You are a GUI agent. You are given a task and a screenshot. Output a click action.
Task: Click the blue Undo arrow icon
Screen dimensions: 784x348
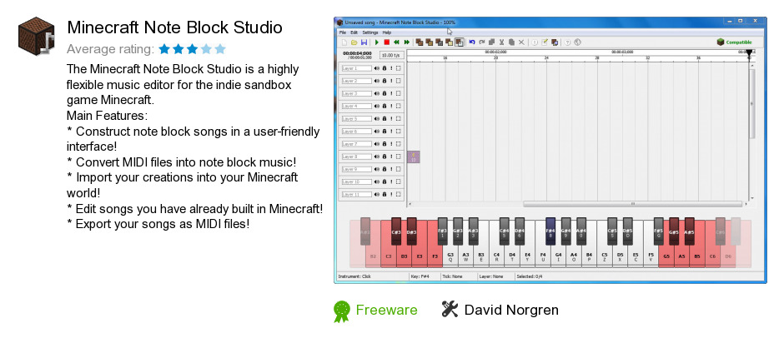[x=472, y=42]
